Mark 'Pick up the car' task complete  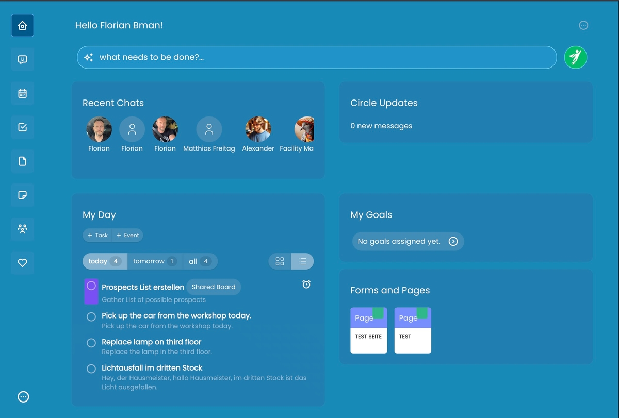tap(91, 316)
